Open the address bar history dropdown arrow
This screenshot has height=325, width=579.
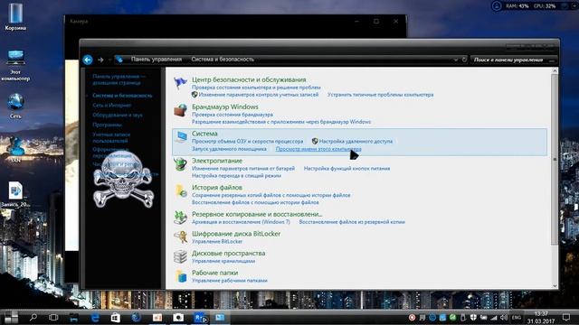tap(456, 60)
